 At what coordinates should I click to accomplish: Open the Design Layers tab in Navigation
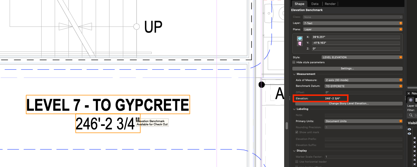coord(411,100)
